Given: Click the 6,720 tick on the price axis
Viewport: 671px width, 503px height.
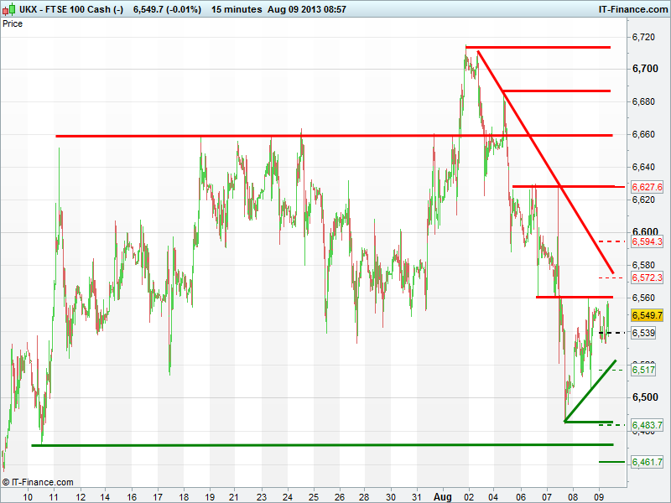Looking at the screenshot, I should 644,38.
